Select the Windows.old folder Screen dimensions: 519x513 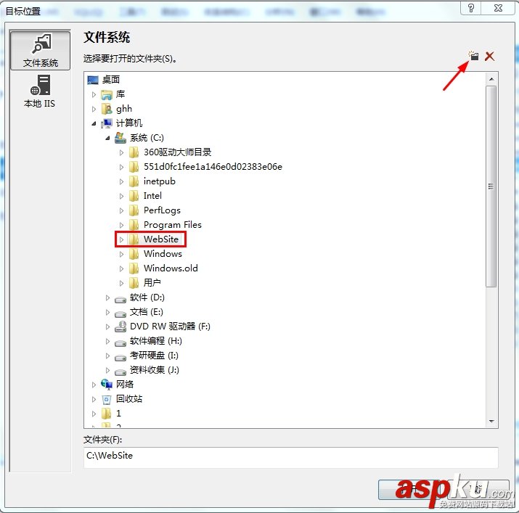tap(171, 268)
